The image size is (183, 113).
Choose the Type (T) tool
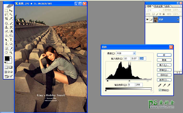(x=11, y=40)
